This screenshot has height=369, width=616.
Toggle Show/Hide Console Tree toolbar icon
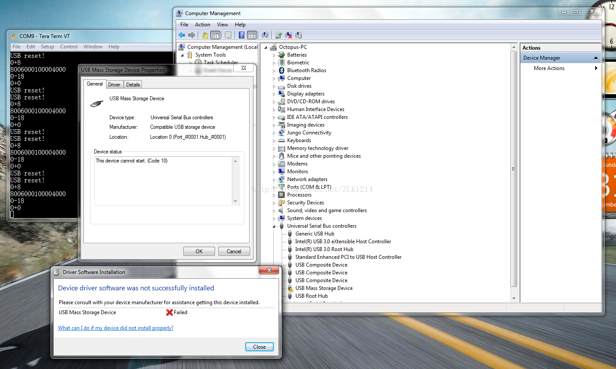215,35
